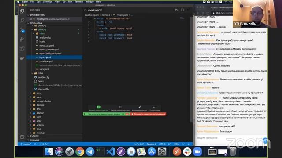Click the master branch indicator in status bar
The width and height of the screenshot is (282, 158).
coord(26,144)
